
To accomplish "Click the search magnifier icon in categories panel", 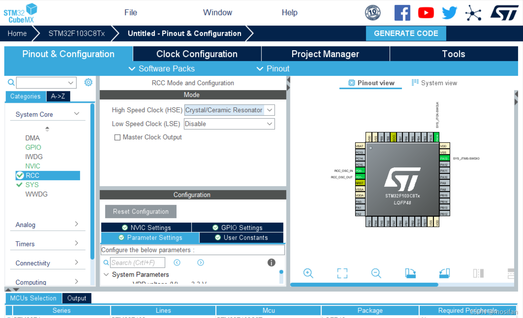I will (x=11, y=82).
